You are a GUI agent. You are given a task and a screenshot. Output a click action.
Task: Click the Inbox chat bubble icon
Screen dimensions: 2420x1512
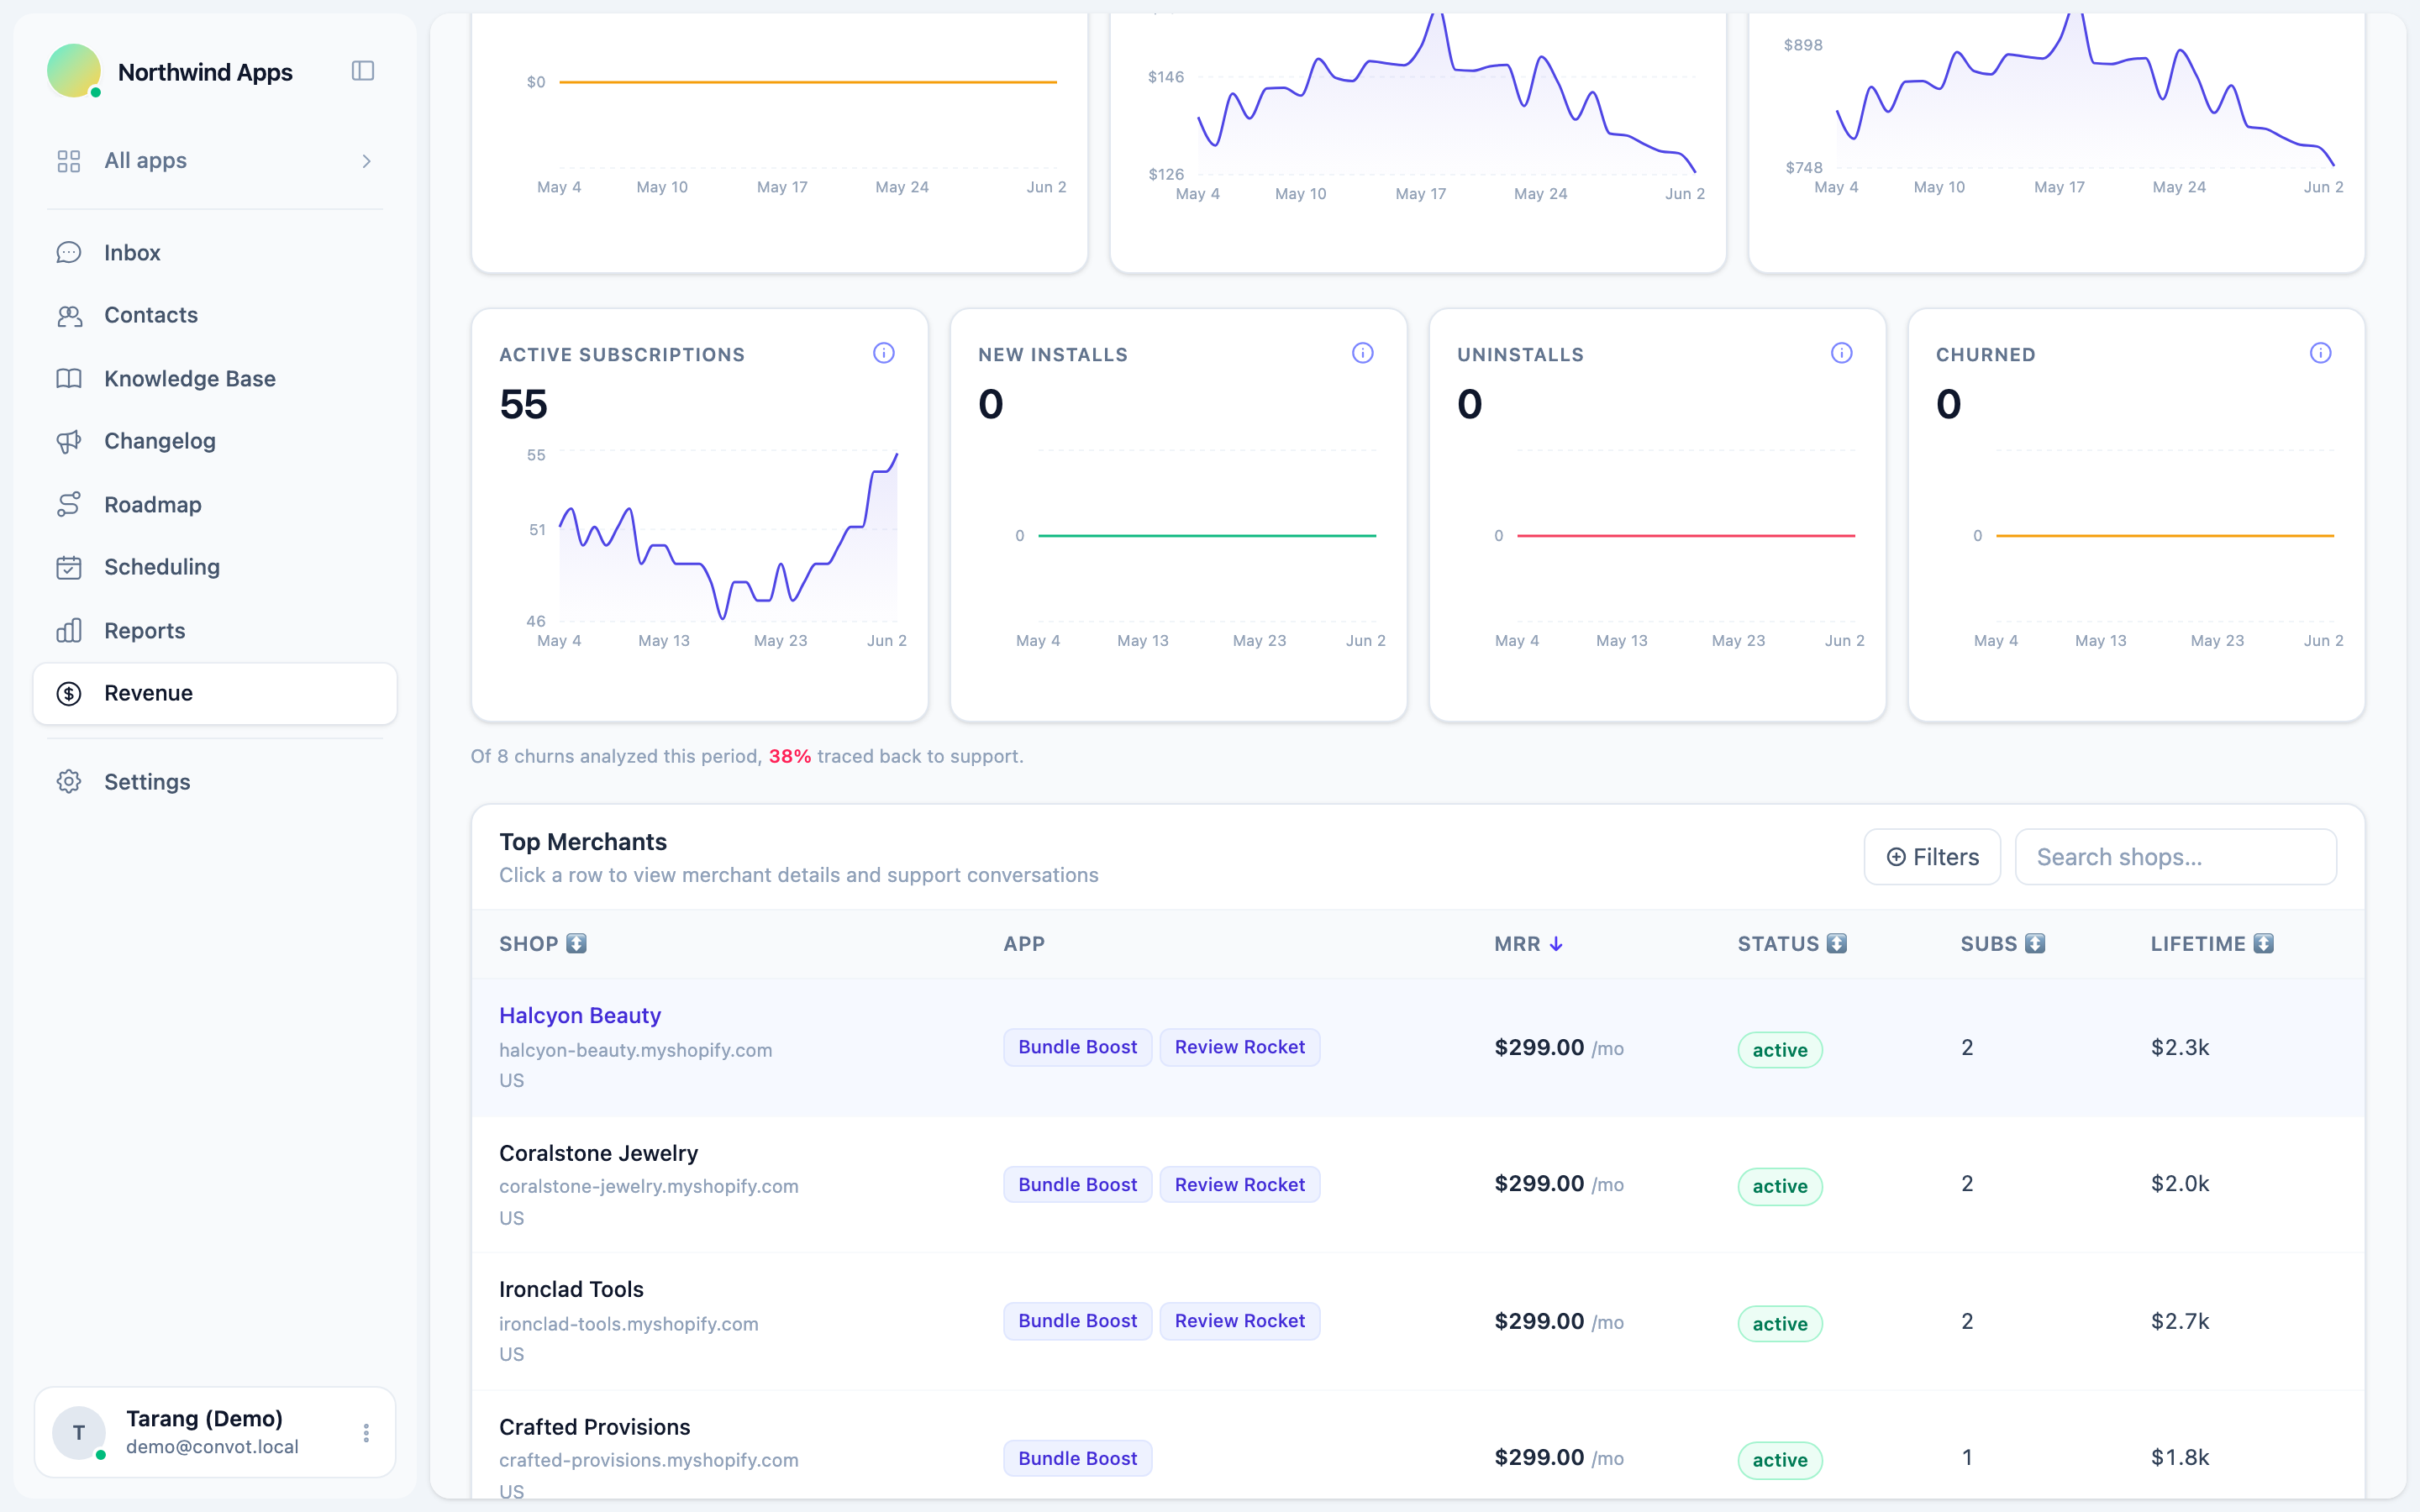(x=69, y=253)
